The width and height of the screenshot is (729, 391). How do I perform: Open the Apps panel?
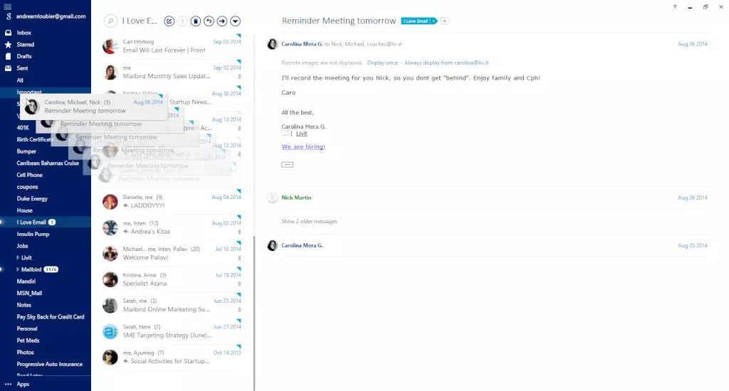pos(23,384)
